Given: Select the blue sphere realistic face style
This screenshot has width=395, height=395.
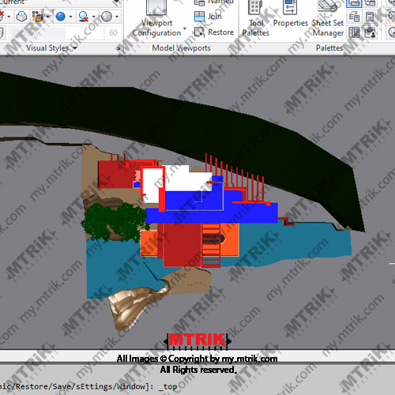Looking at the screenshot, I should click(61, 17).
